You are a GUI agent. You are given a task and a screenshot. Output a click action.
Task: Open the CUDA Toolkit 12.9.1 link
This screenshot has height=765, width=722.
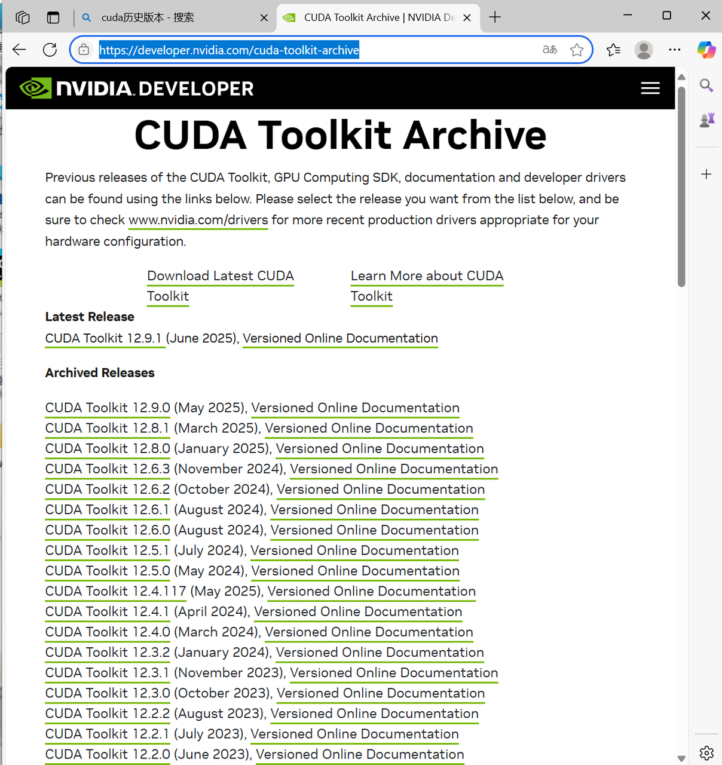(104, 338)
